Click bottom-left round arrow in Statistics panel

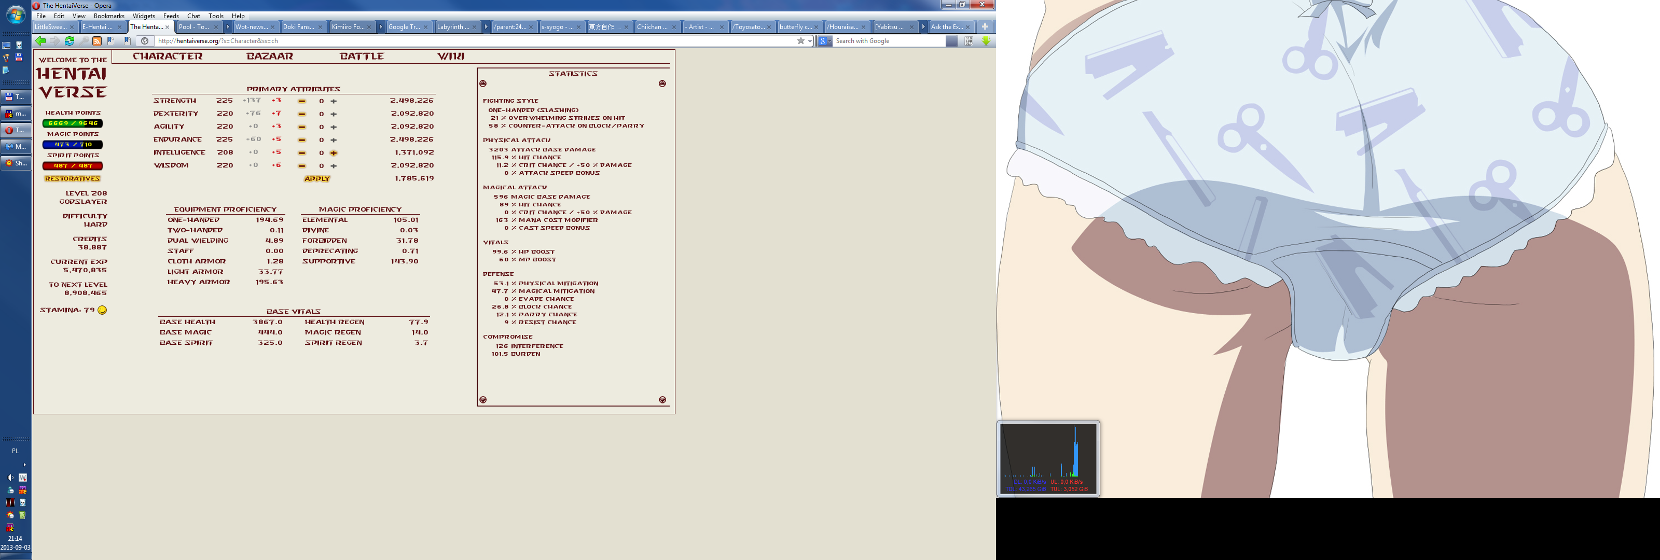click(x=482, y=400)
